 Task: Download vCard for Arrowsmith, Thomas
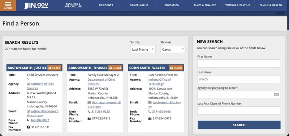click(115, 68)
